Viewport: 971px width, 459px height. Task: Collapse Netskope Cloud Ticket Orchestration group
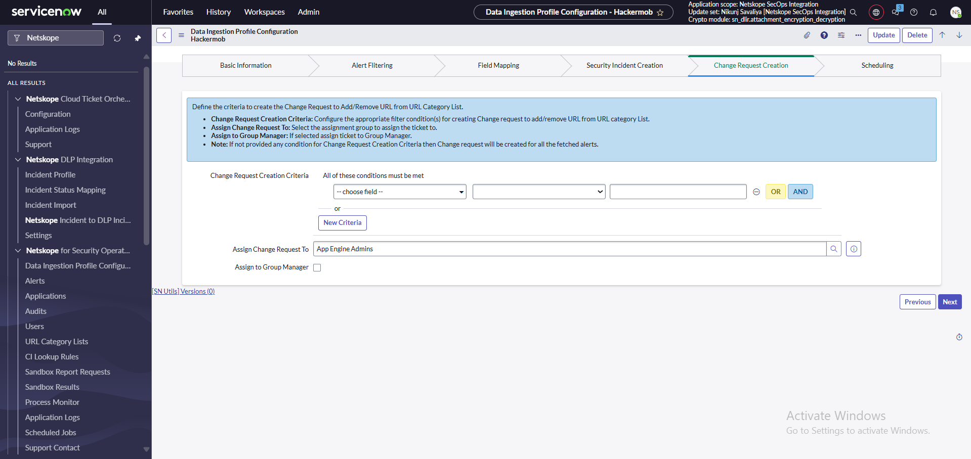tap(18, 99)
